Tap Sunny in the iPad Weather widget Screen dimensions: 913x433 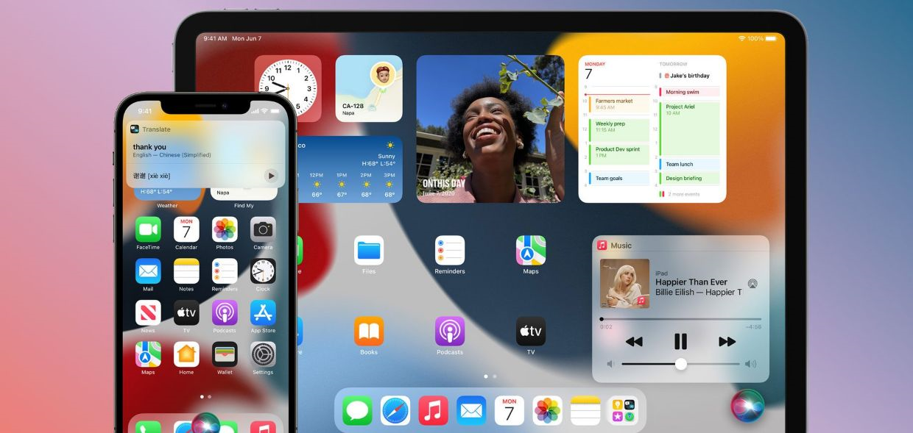click(387, 156)
